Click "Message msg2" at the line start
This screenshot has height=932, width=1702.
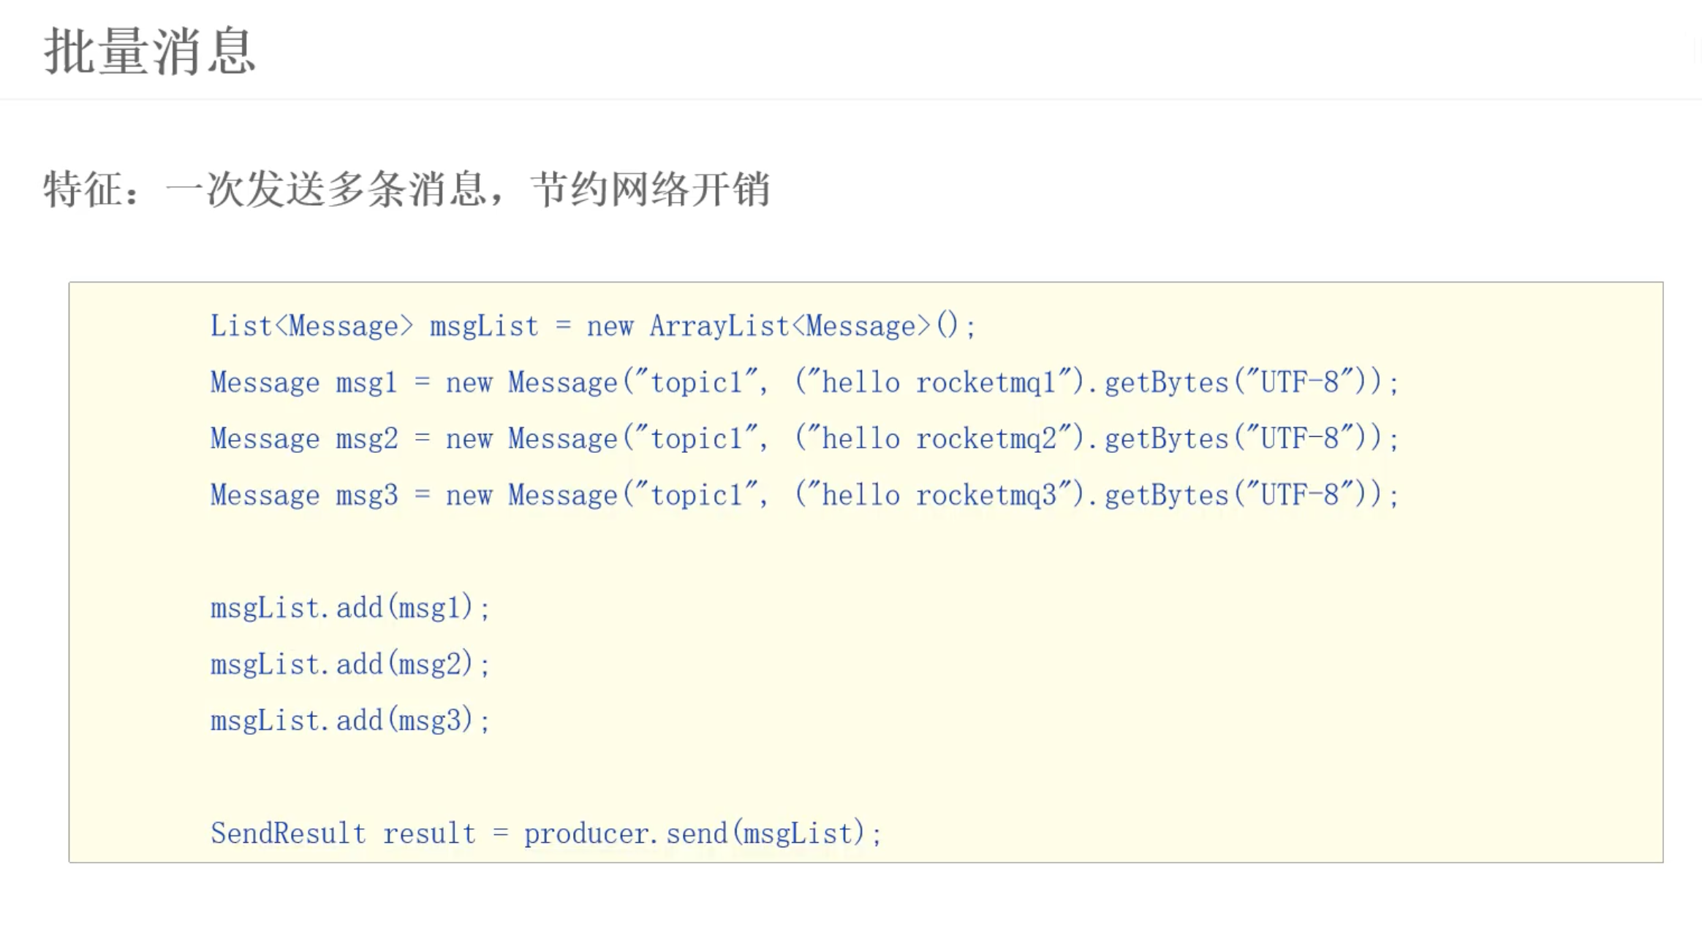pyautogui.click(x=304, y=438)
